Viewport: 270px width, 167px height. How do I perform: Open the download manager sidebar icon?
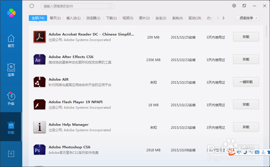pyautogui.click(x=11, y=154)
